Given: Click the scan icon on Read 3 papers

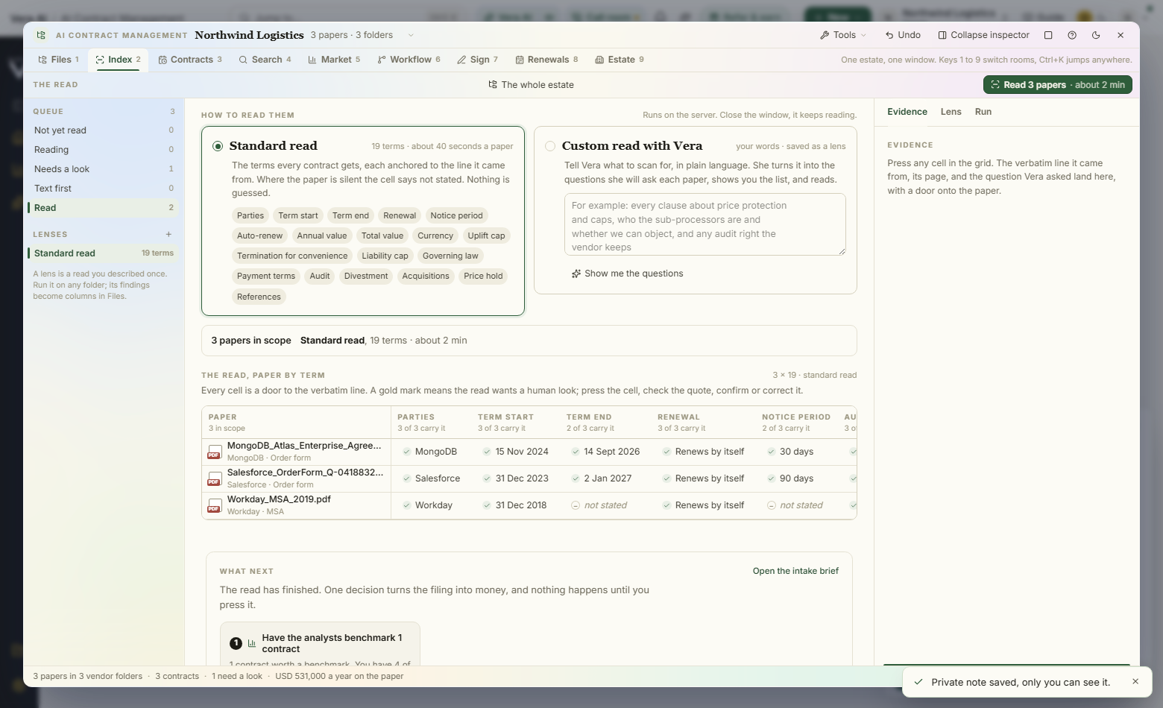Looking at the screenshot, I should [995, 85].
